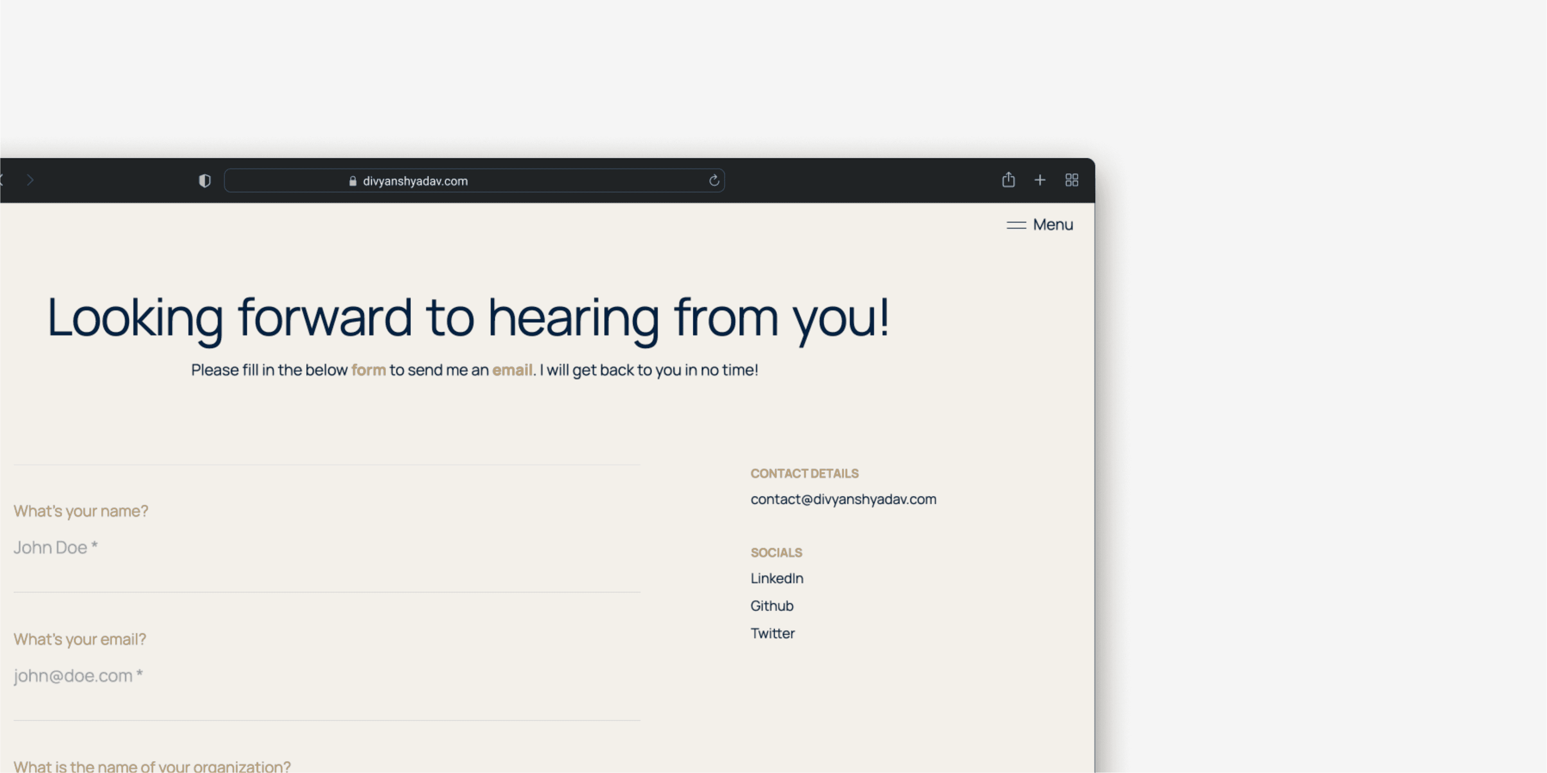
Task: Click the highlighted word email
Action: coord(512,370)
